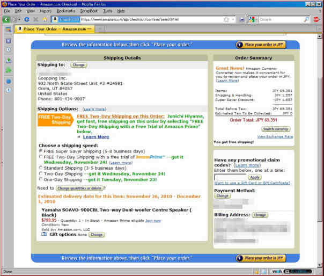Screen dimensions: 324x276
Task: Select FREE Two-Day Shipping with Amazon Prime trial
Action: click(x=41, y=157)
